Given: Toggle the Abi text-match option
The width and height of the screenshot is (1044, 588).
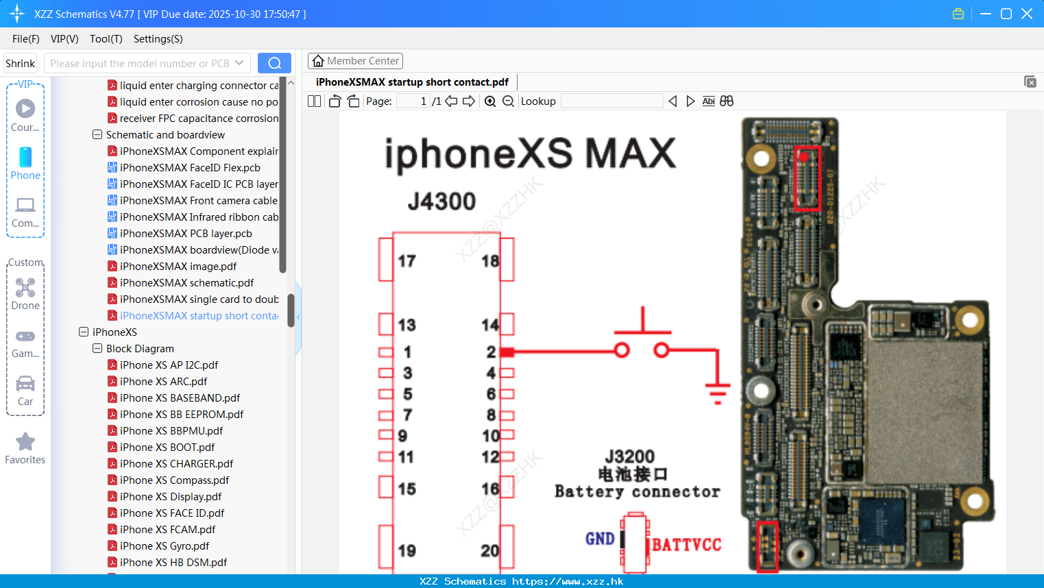Looking at the screenshot, I should coord(709,101).
